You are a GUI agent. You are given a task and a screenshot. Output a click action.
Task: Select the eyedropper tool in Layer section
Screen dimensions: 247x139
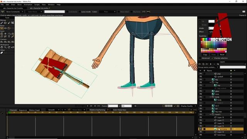13,37
